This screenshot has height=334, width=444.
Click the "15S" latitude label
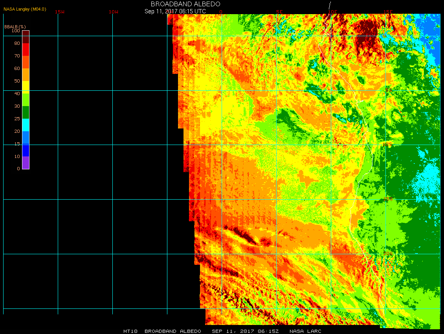click(388, 199)
